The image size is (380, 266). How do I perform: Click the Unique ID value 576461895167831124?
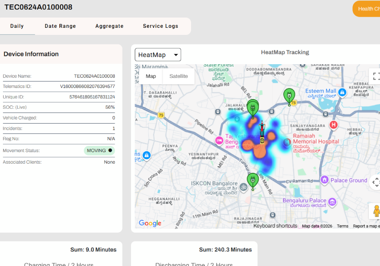(92, 97)
